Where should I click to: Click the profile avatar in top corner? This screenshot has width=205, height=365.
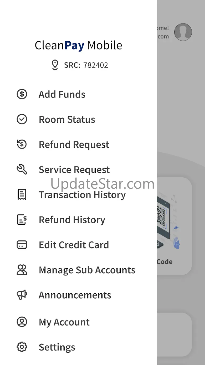click(x=183, y=32)
